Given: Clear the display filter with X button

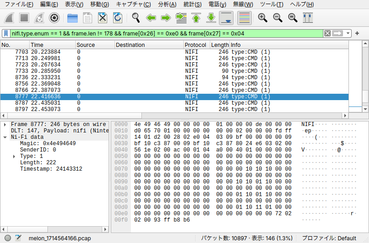Looking at the screenshot, I should click(327, 34).
